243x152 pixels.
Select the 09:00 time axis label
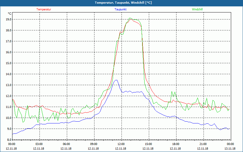(x=94, y=144)
